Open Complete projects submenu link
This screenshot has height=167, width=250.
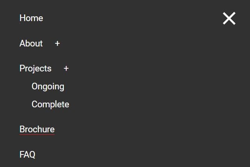pos(50,104)
